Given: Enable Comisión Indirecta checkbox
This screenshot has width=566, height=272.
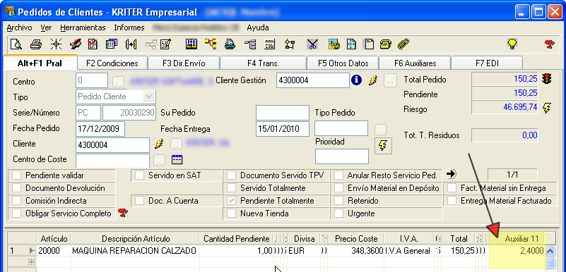Looking at the screenshot, I should [x=16, y=201].
